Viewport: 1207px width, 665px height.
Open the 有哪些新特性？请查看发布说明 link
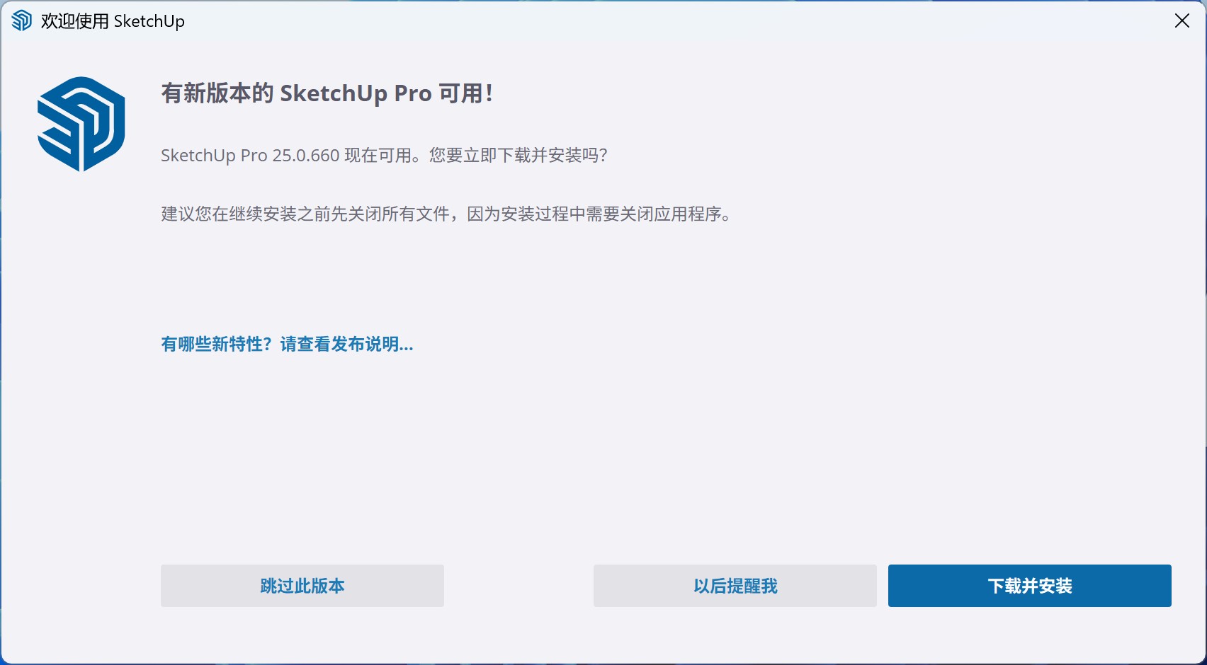coord(287,345)
